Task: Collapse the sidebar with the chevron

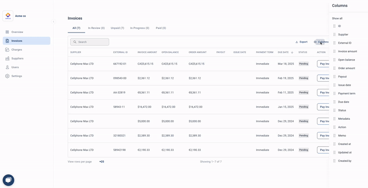Action: (53, 22)
